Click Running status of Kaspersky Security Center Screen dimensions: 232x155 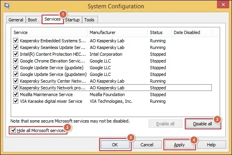click(158, 81)
